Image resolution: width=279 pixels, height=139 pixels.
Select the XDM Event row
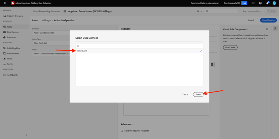139,51
